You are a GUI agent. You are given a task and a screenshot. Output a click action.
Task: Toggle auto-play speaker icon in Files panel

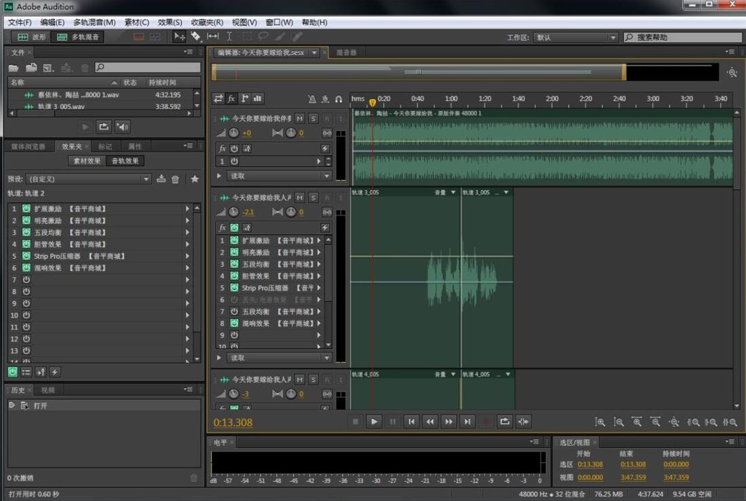[122, 127]
